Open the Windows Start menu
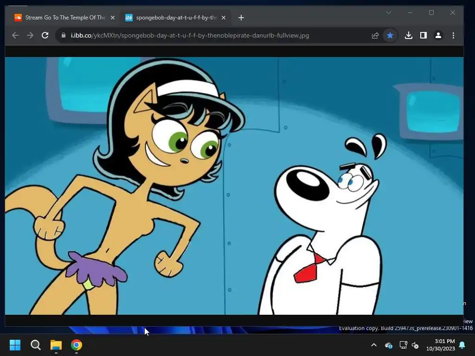 [x=15, y=345]
